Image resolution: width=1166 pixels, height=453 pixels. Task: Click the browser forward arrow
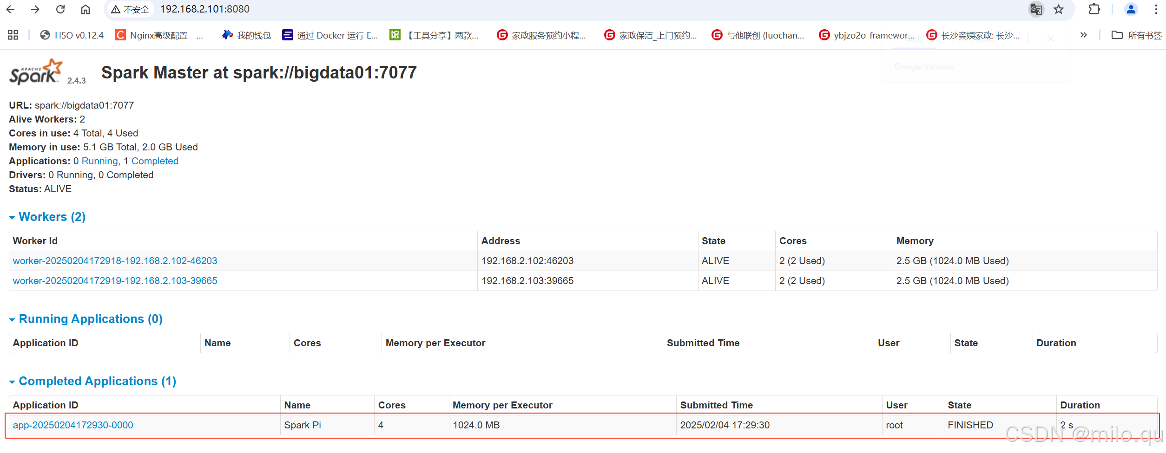tap(35, 9)
